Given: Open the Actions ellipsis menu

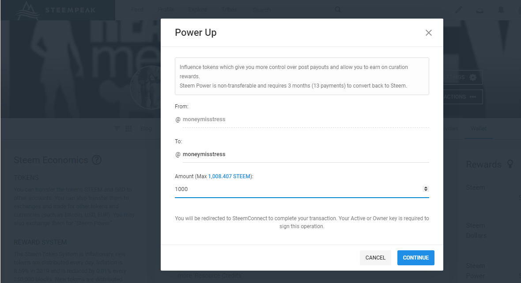Looking at the screenshot, I should pos(473,97).
